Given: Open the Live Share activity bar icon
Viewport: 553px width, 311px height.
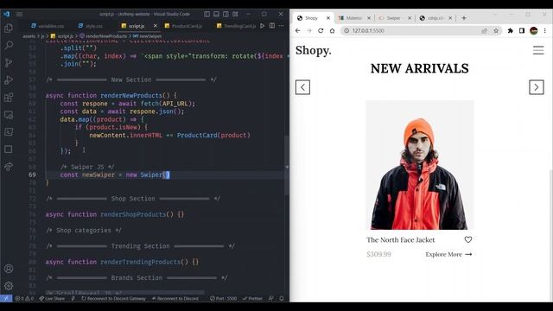Looking at the screenshot, I should (9, 167).
